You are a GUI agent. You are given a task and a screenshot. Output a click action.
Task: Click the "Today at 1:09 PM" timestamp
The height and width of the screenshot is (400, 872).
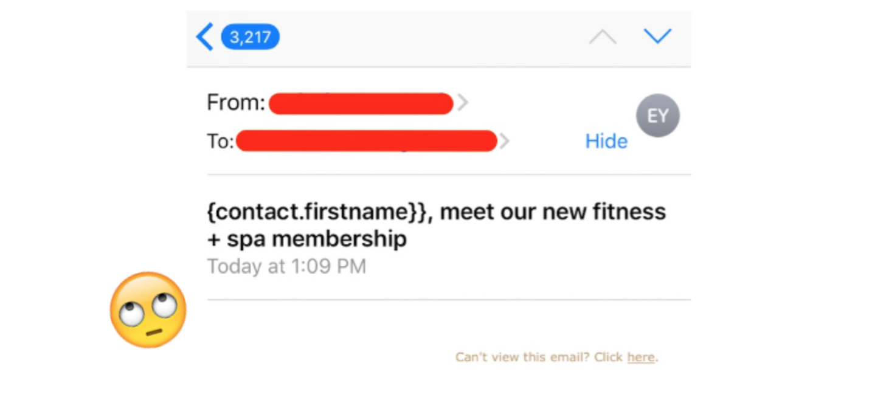coord(286,266)
